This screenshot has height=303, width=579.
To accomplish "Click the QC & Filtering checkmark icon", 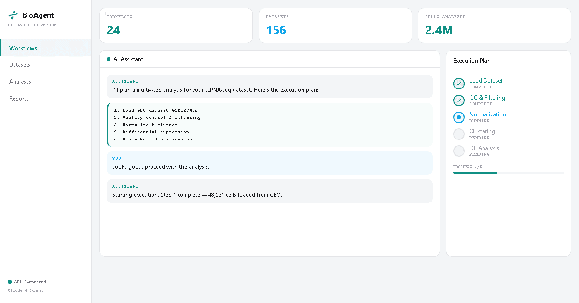I will (x=458, y=101).
